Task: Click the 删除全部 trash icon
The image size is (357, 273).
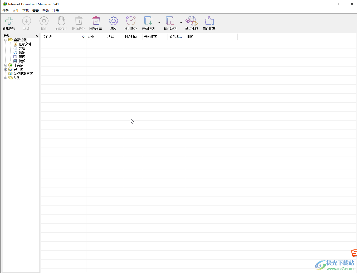Action: [x=96, y=21]
